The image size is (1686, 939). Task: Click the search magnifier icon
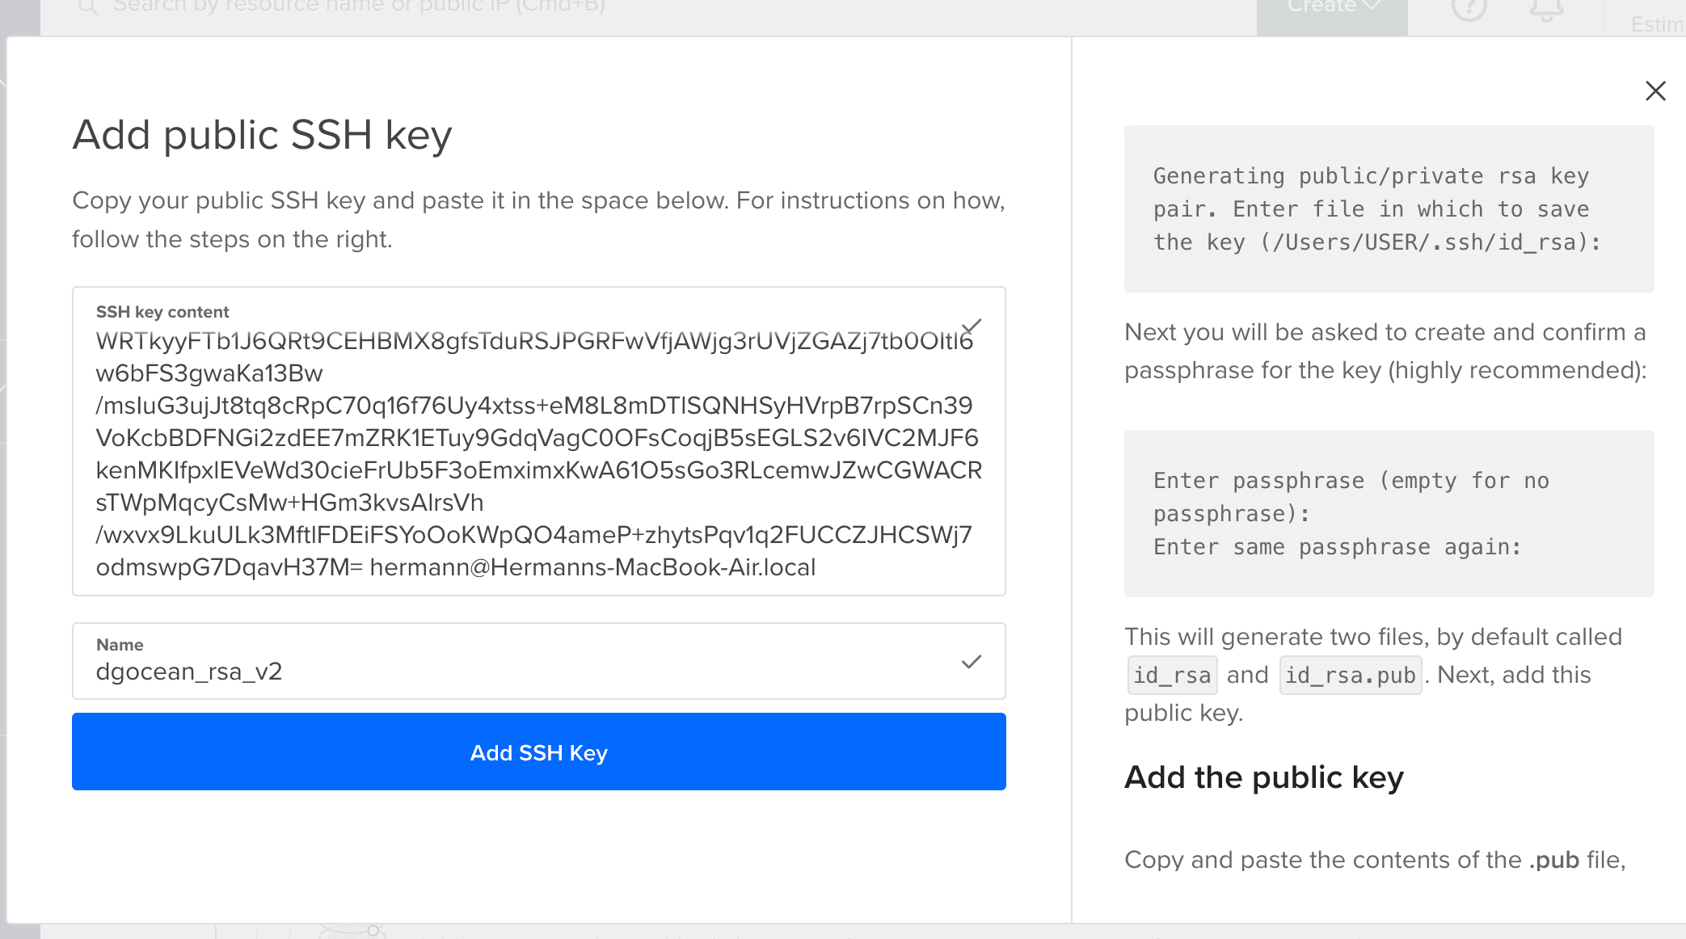[88, 7]
